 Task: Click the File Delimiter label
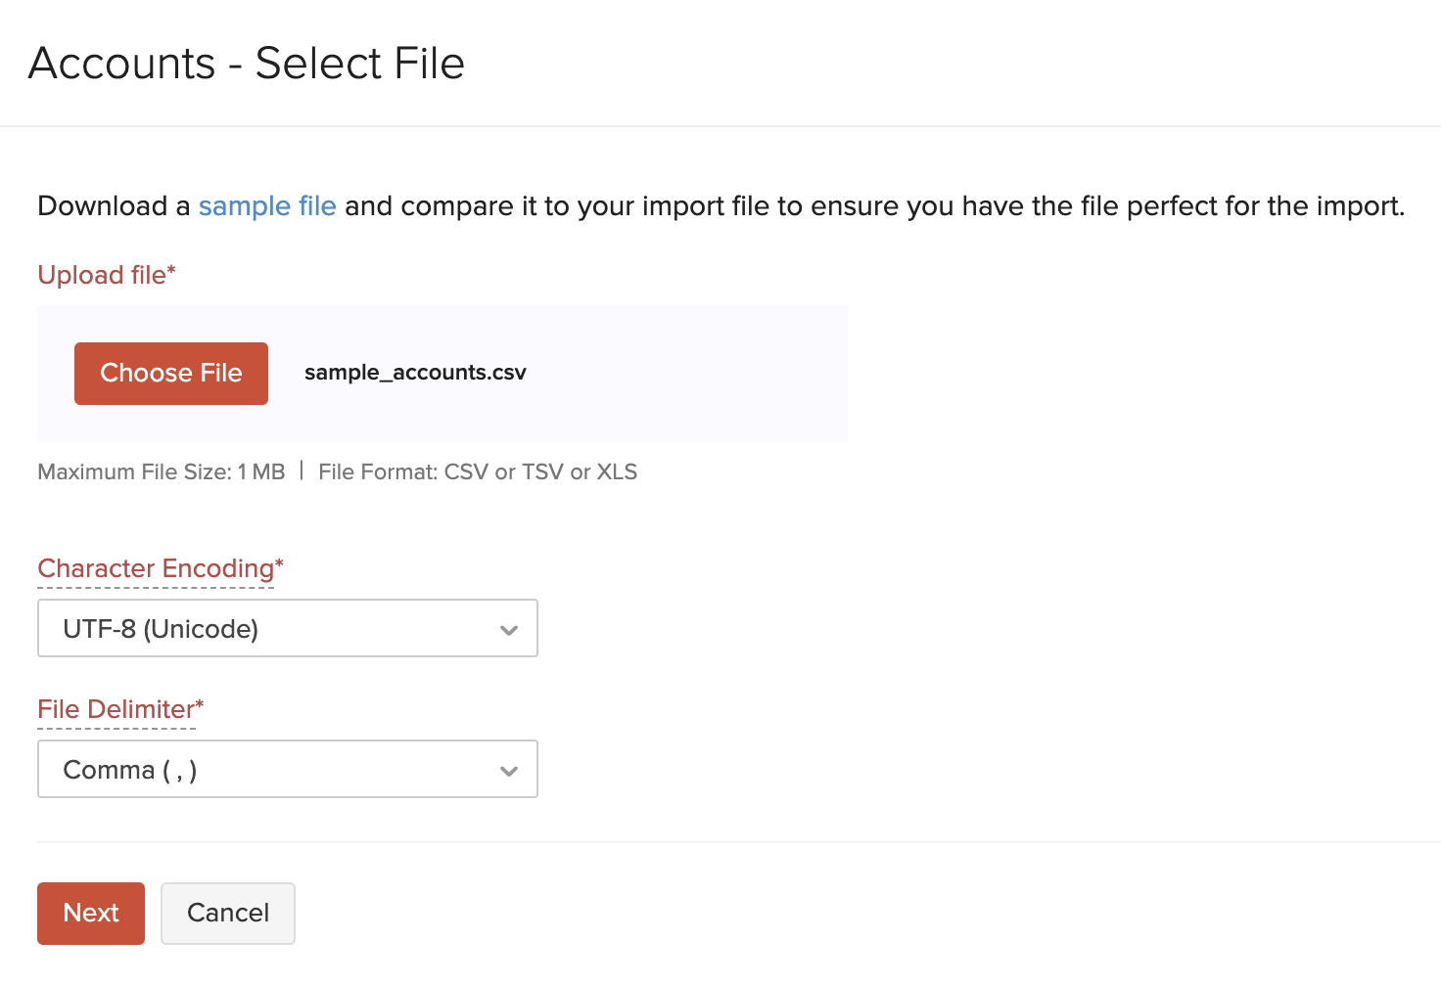[116, 709]
